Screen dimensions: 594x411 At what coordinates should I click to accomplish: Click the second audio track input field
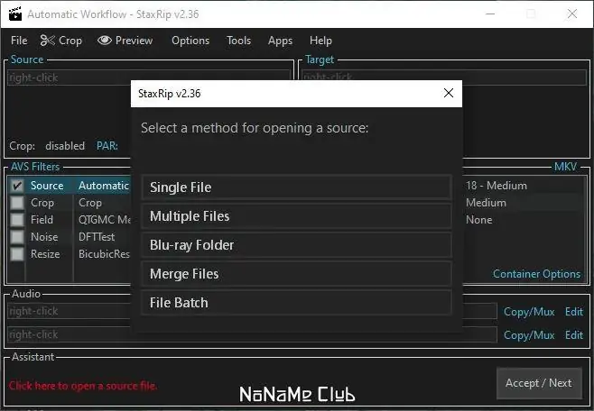click(252, 334)
